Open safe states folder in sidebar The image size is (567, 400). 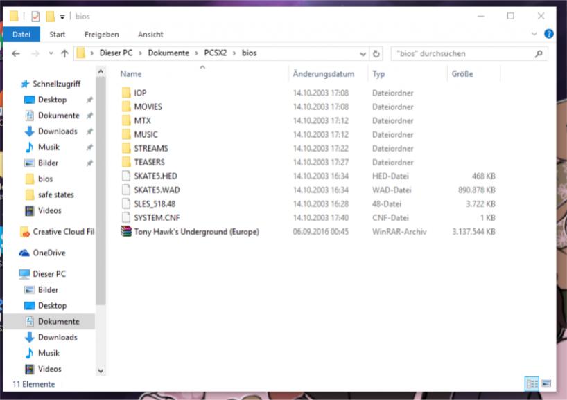(x=55, y=195)
